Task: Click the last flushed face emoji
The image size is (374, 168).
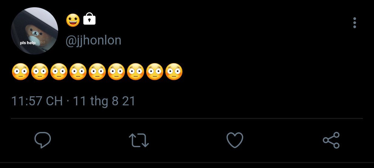Action: click(174, 72)
